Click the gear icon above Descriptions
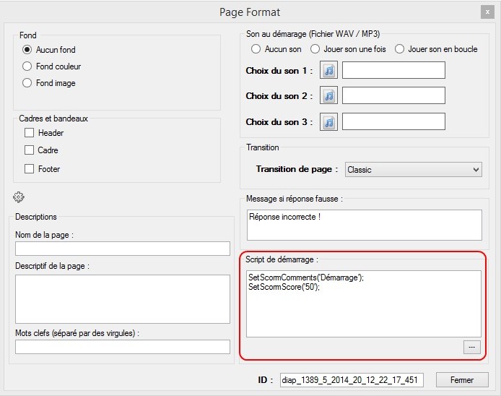Viewport: 501px width, 396px height. point(19,197)
